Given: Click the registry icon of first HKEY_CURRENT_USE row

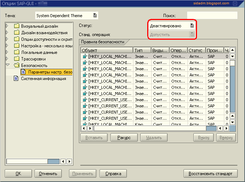Looking at the screenshot, I should (85, 100).
